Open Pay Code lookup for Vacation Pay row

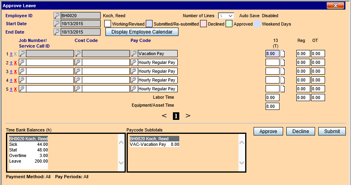134,54
